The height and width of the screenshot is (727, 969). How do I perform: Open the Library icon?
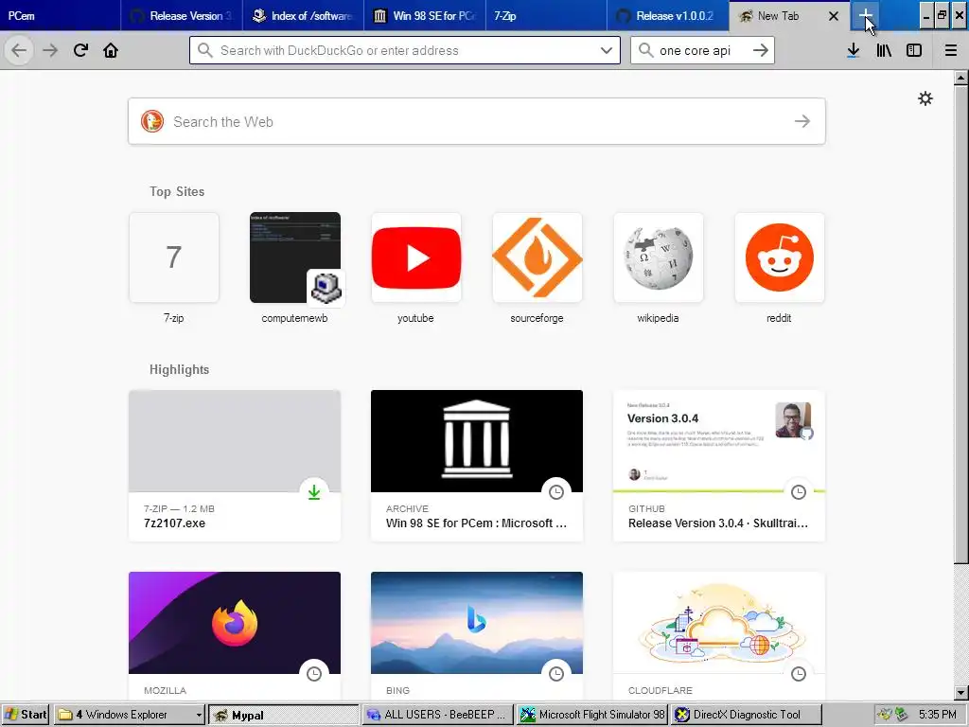click(884, 50)
